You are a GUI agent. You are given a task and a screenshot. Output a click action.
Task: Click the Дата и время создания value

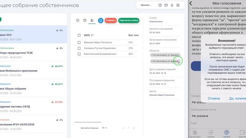[158, 73]
